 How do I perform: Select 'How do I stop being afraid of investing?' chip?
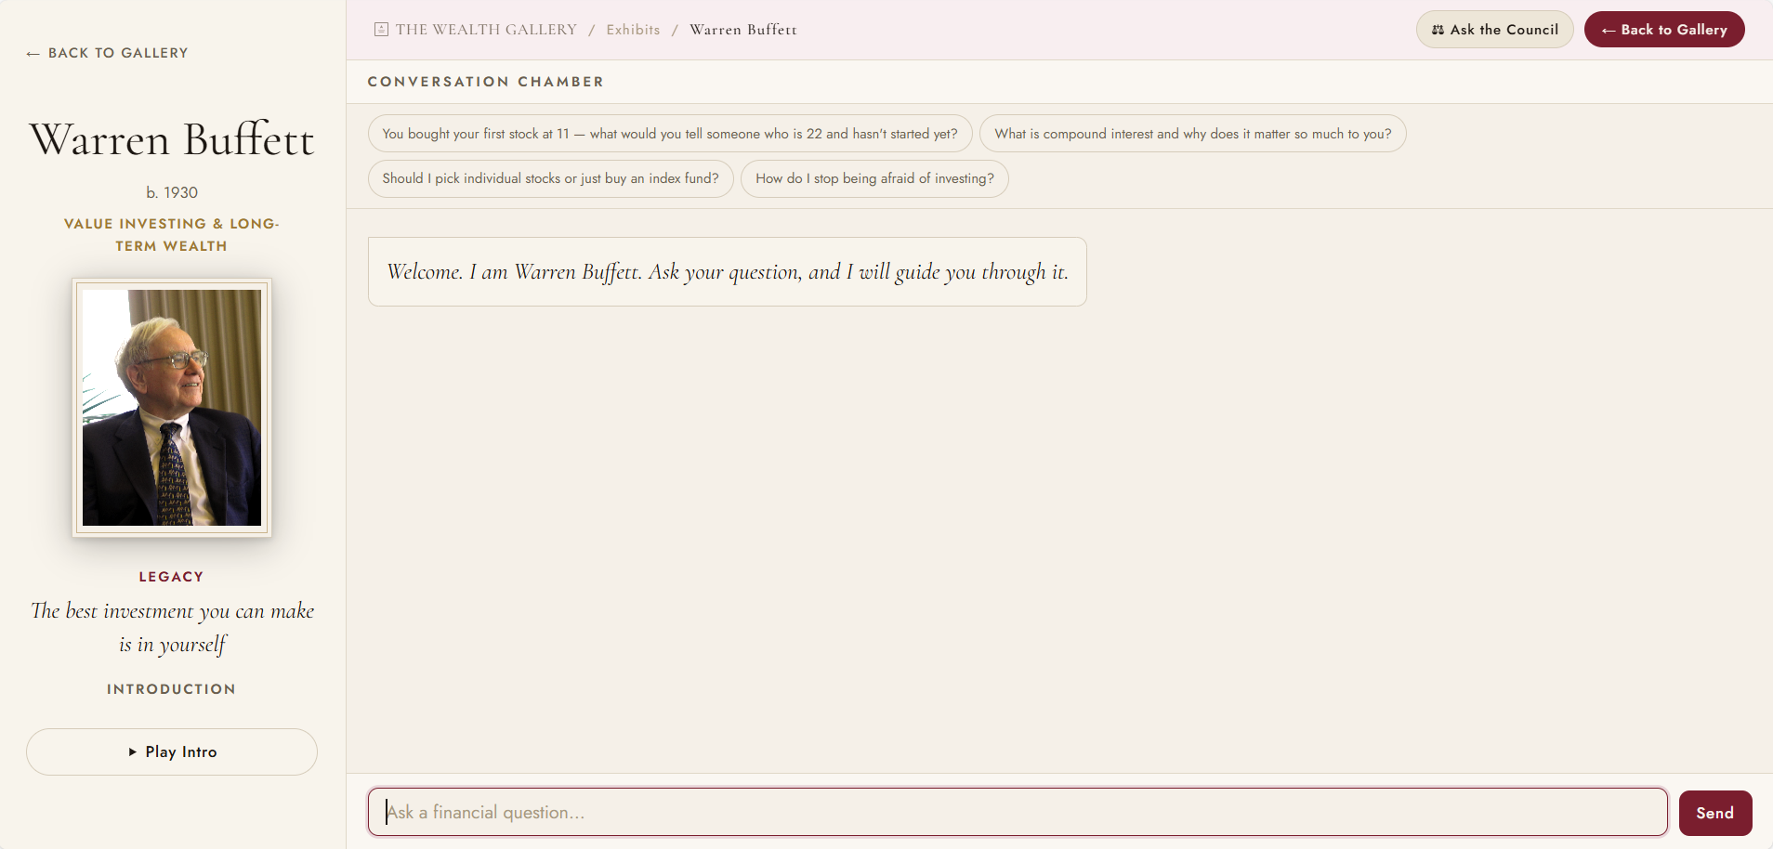[x=874, y=178]
